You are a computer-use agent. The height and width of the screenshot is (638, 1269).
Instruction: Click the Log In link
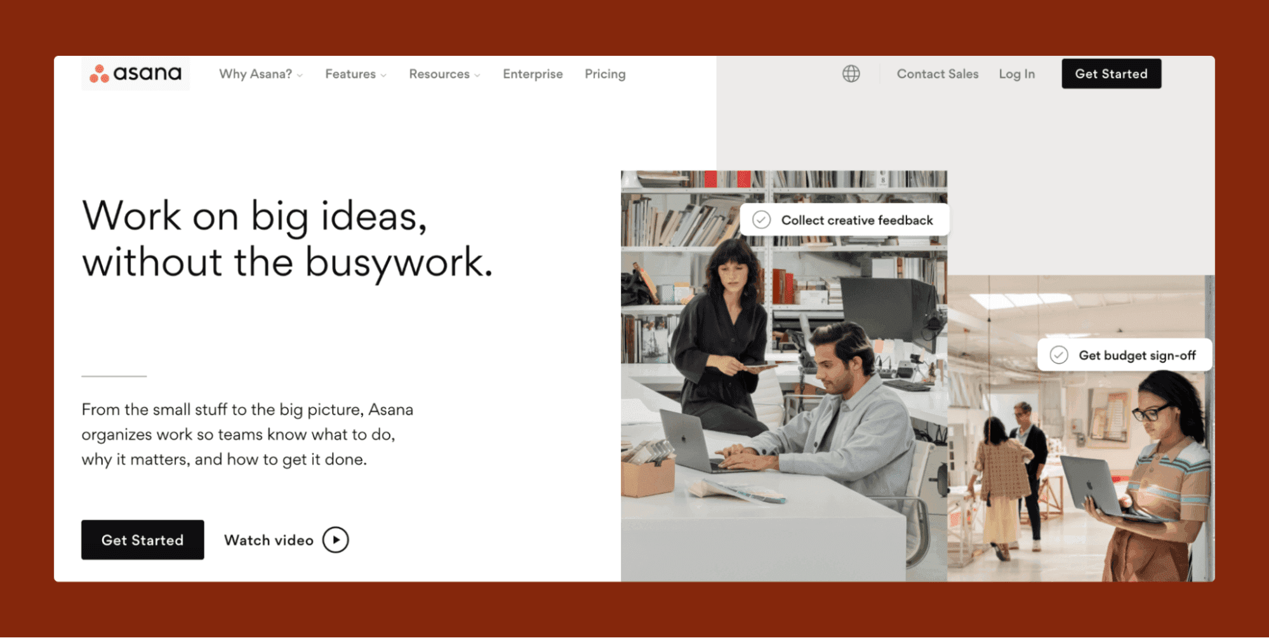(1016, 74)
